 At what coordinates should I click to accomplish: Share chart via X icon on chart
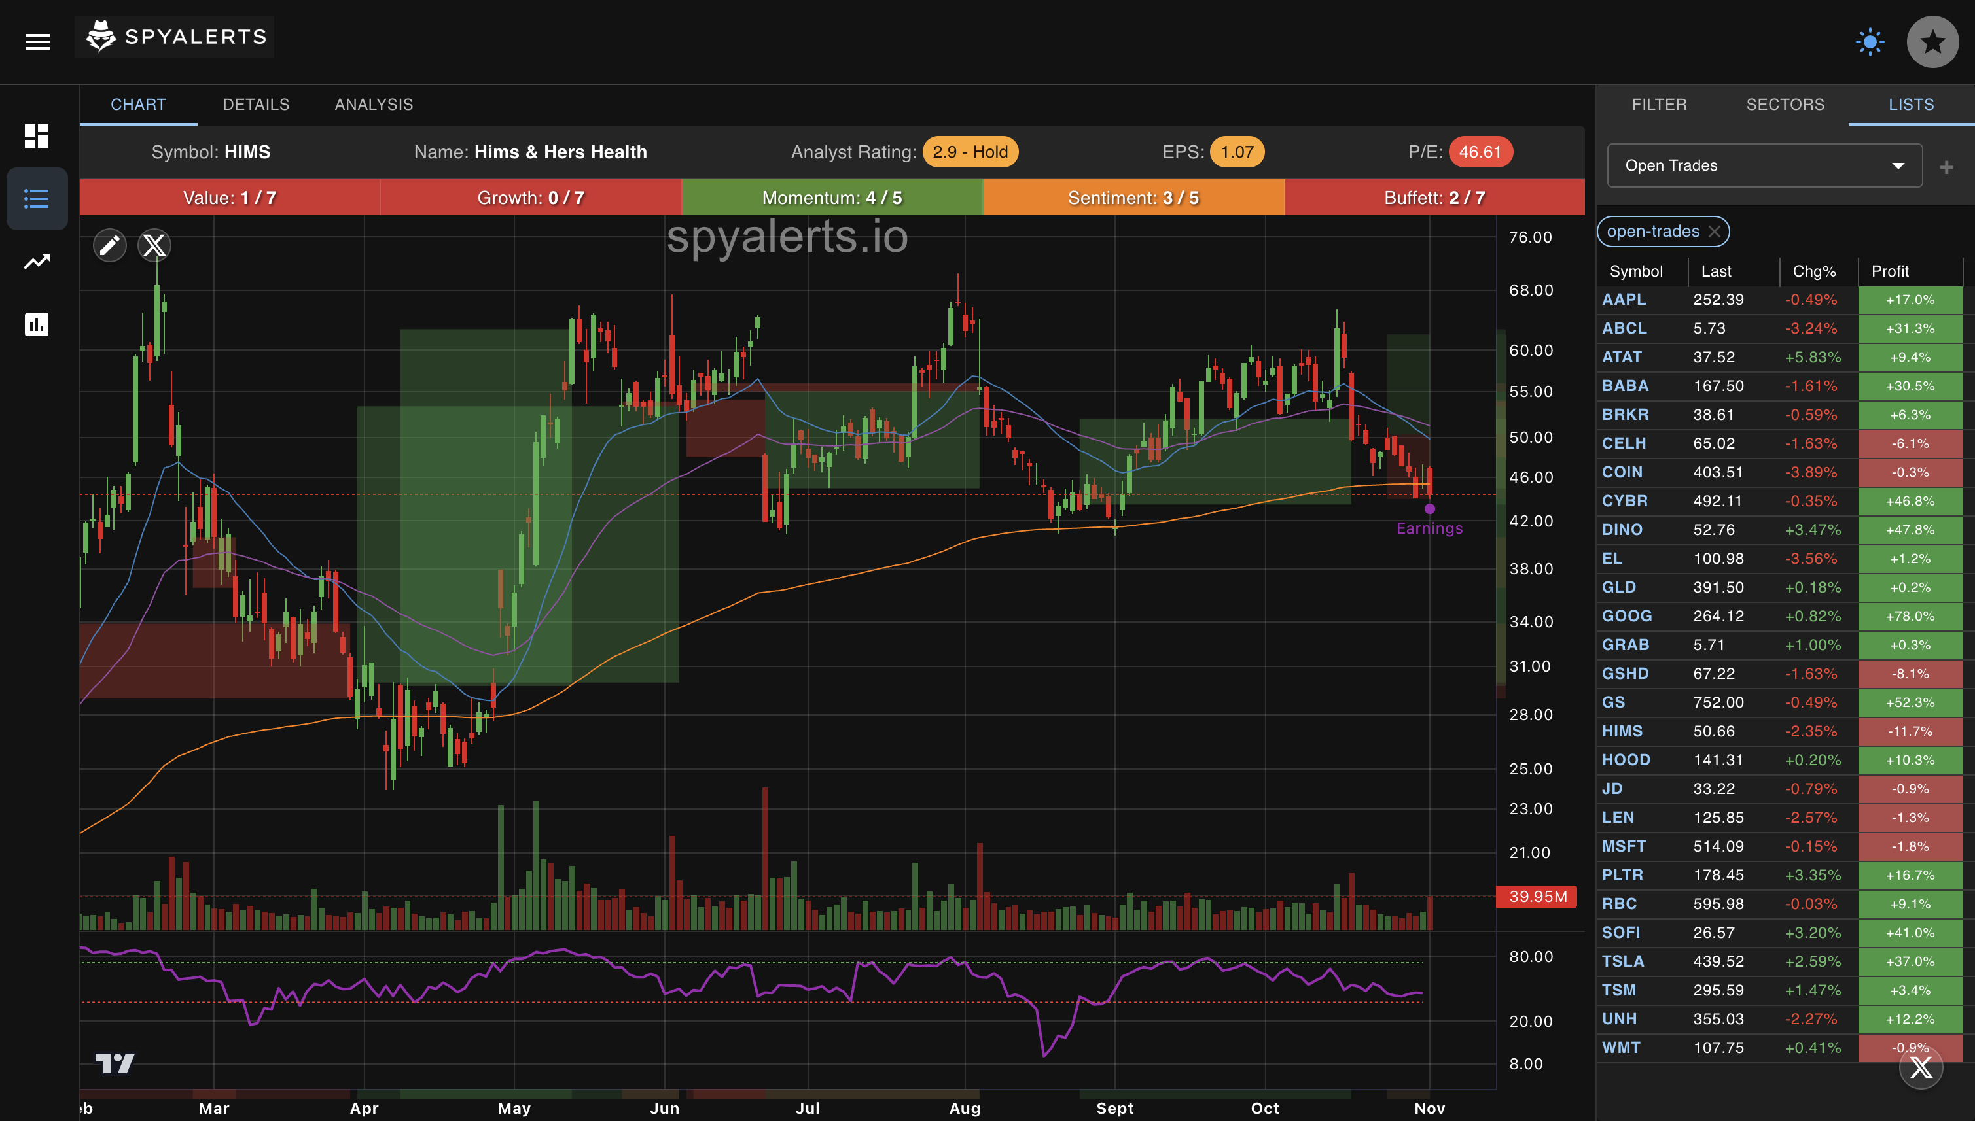[154, 246]
